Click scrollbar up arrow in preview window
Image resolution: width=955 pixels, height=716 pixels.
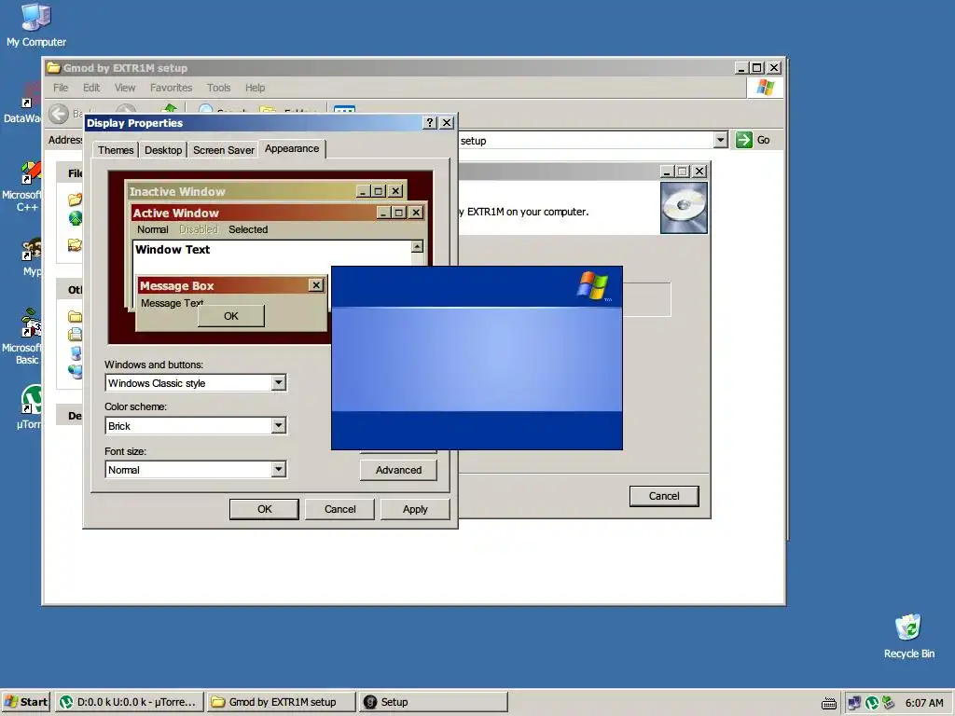coord(417,246)
